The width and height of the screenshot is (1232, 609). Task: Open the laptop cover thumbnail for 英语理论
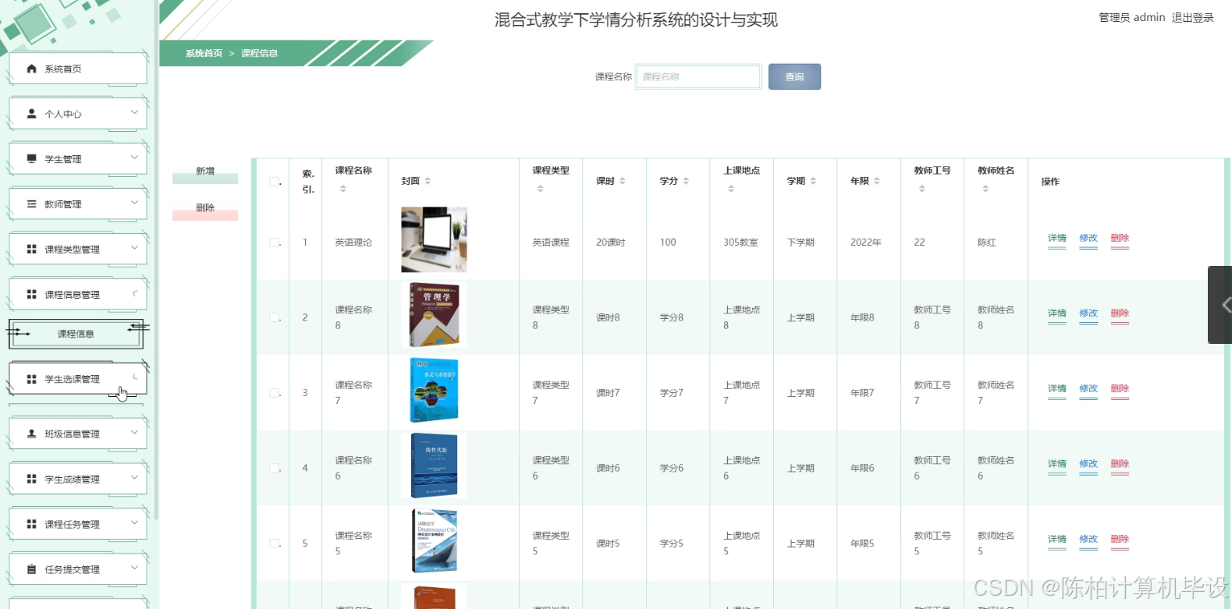[x=434, y=239]
